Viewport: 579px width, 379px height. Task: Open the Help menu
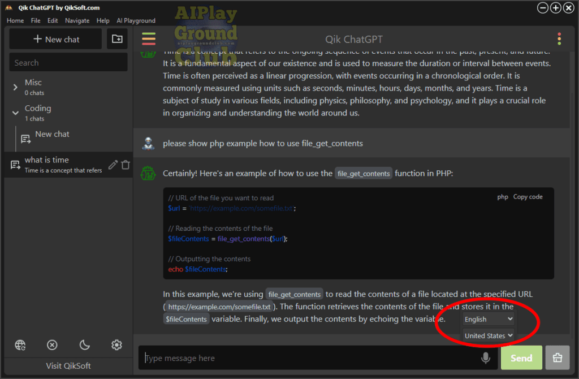coord(103,21)
